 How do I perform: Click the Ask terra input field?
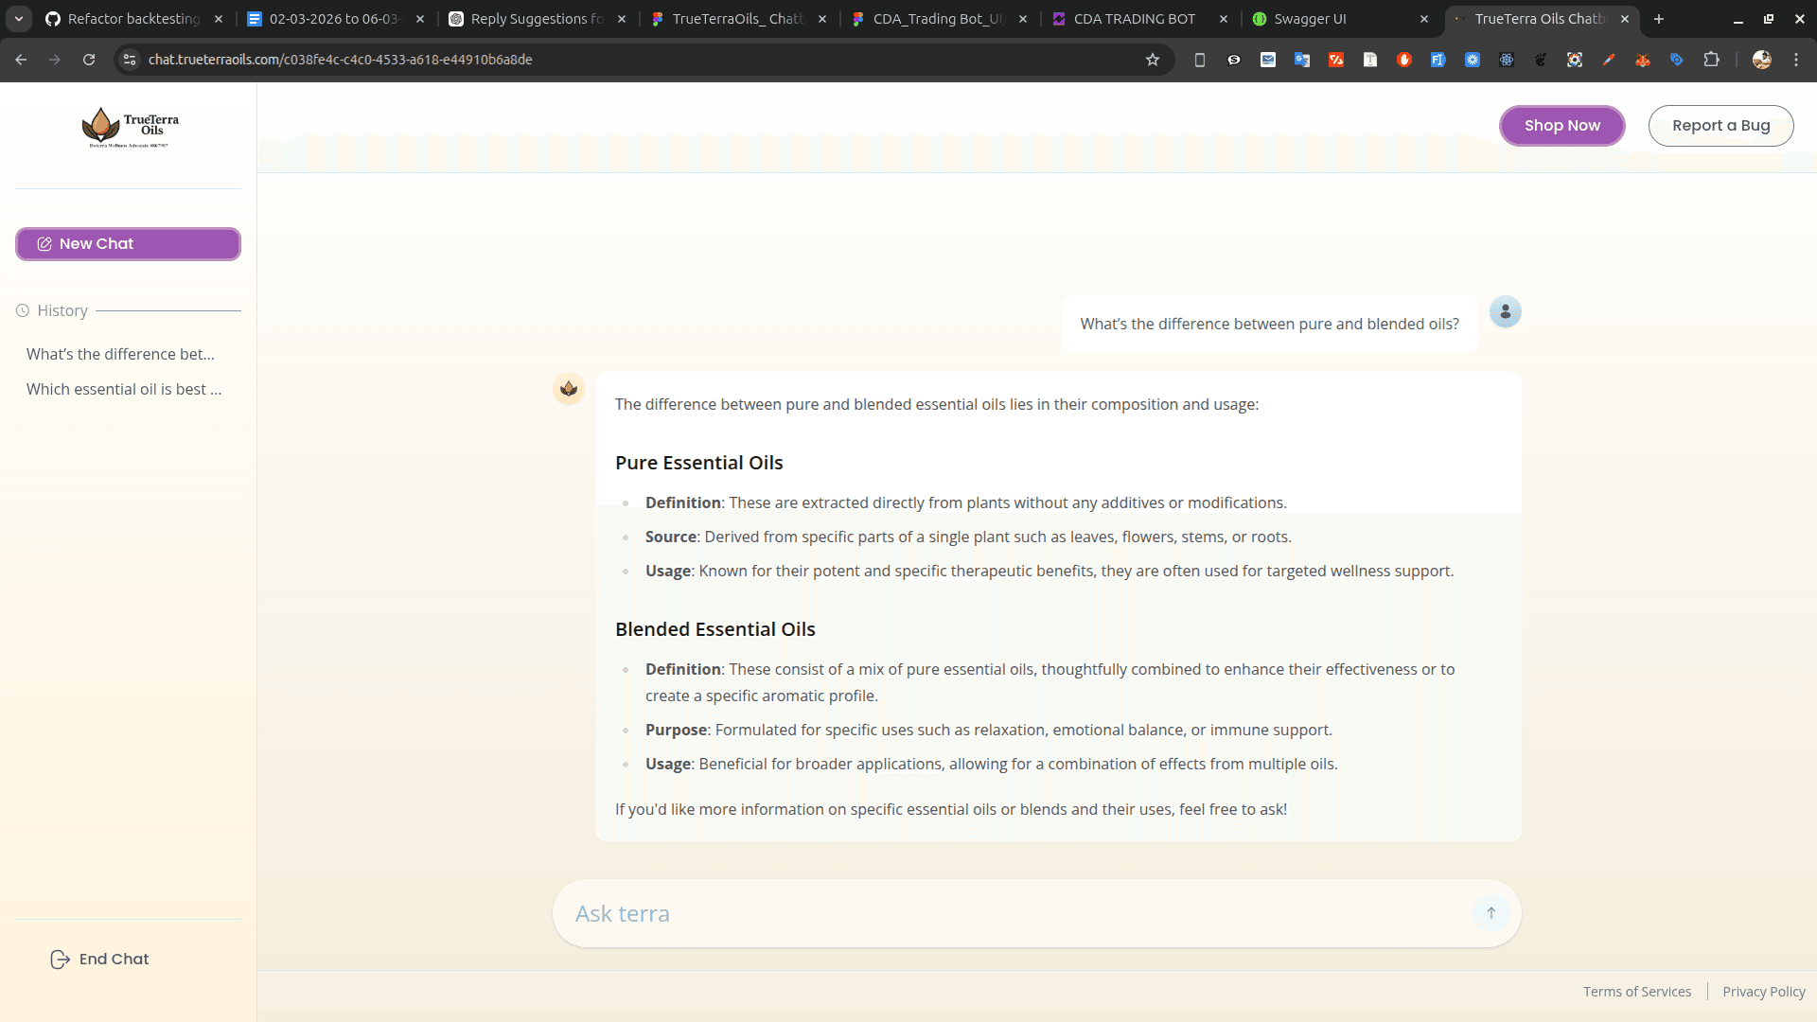pos(946,913)
